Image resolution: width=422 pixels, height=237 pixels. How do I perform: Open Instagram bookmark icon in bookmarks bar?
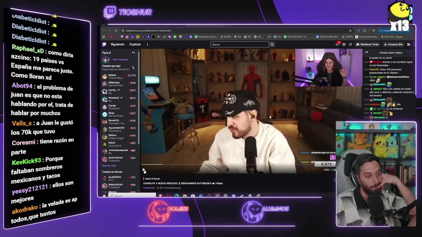click(x=127, y=37)
